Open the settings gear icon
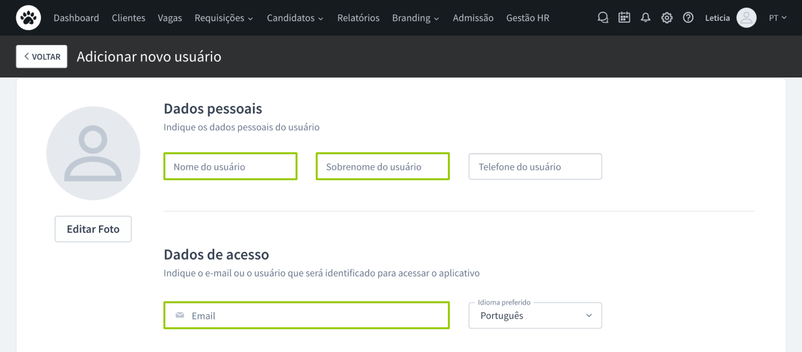Viewport: 802px width, 352px height. [x=667, y=18]
